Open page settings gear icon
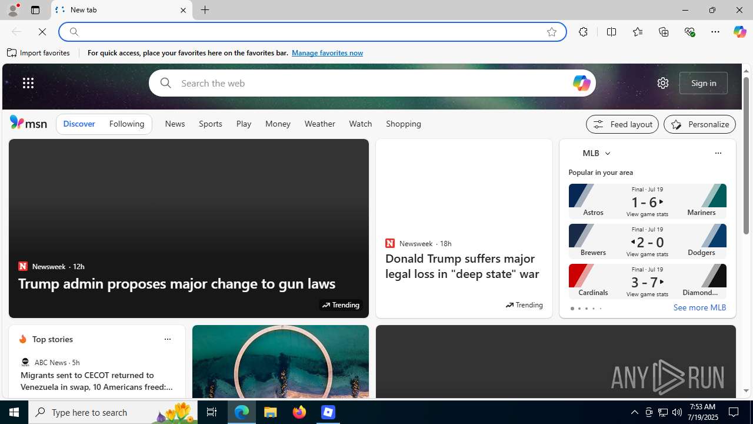The width and height of the screenshot is (753, 424). 662,83
